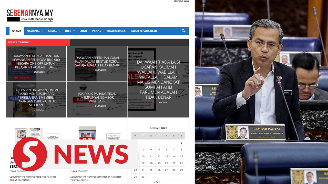Select October 15 in calendar
Screen dimensions: 328x184
click(181, 156)
